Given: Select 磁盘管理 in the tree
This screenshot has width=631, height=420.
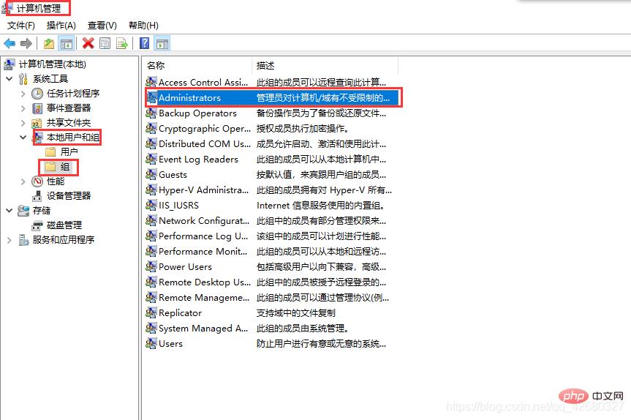Looking at the screenshot, I should pos(64,225).
